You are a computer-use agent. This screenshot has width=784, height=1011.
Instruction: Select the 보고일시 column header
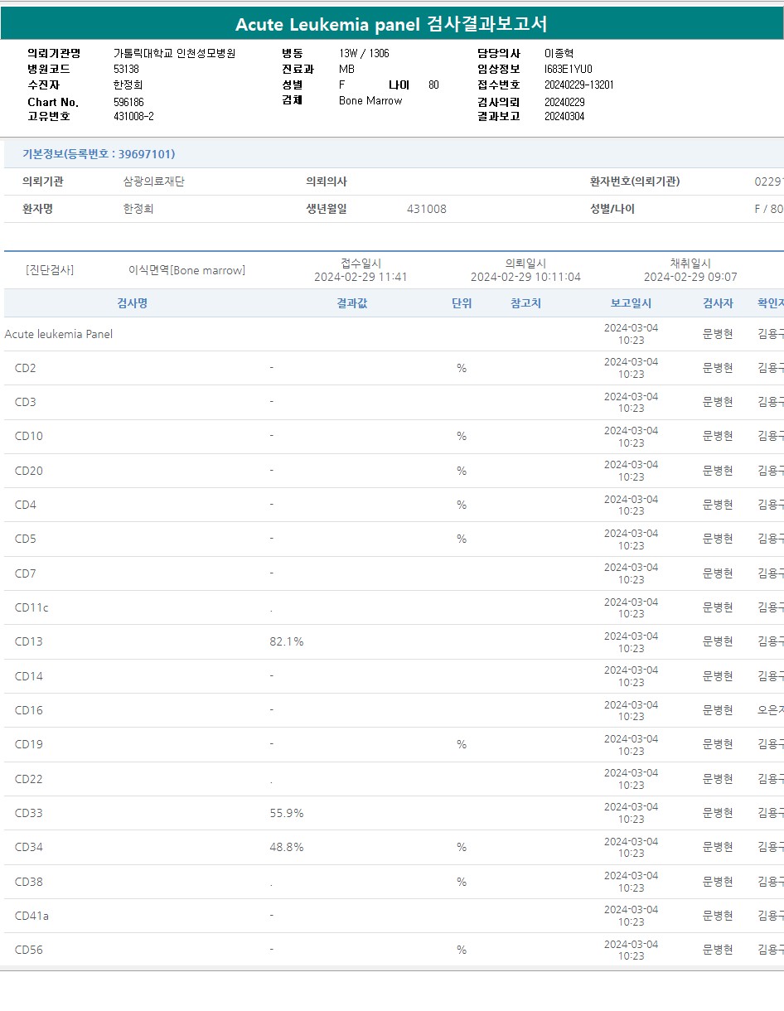click(631, 303)
